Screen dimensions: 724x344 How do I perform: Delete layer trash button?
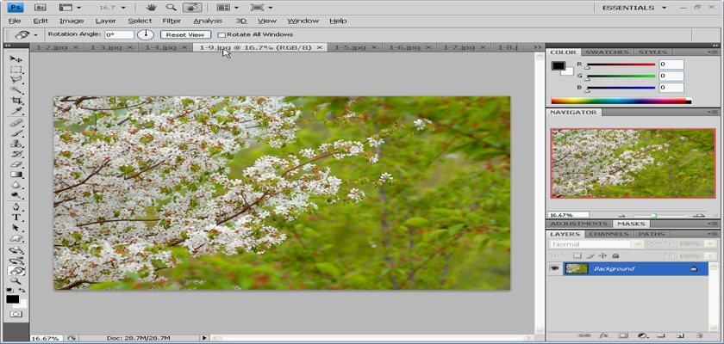(x=700, y=335)
